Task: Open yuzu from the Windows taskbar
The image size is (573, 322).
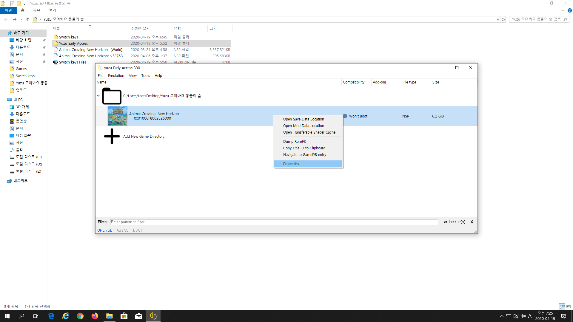Action: tap(153, 316)
